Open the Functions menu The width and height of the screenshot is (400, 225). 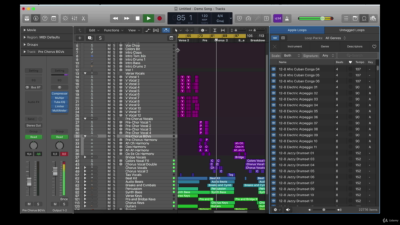pos(114,31)
